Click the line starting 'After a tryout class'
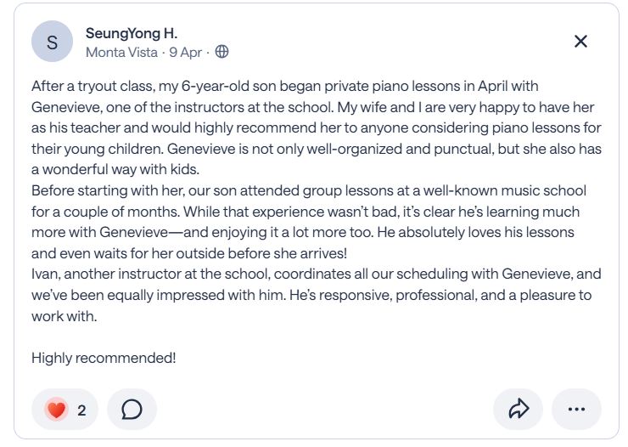Image resolution: width=628 pixels, height=447 pixels. tap(284, 87)
